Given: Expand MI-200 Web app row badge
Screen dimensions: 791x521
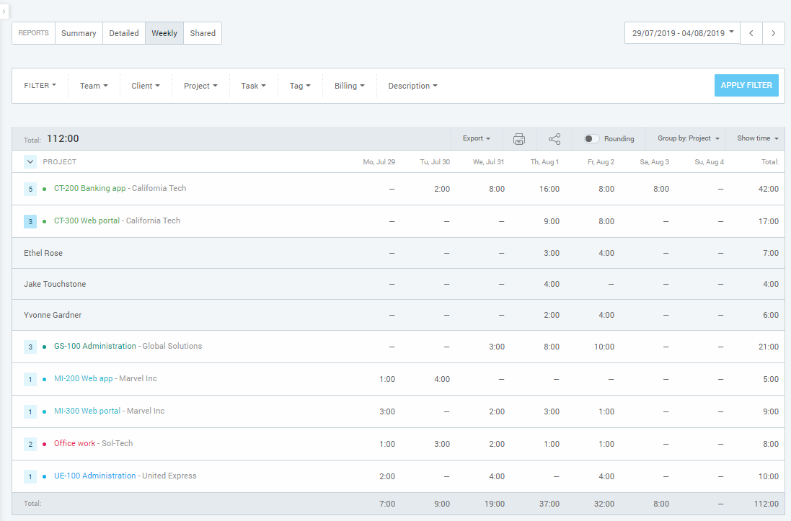Looking at the screenshot, I should [x=30, y=379].
